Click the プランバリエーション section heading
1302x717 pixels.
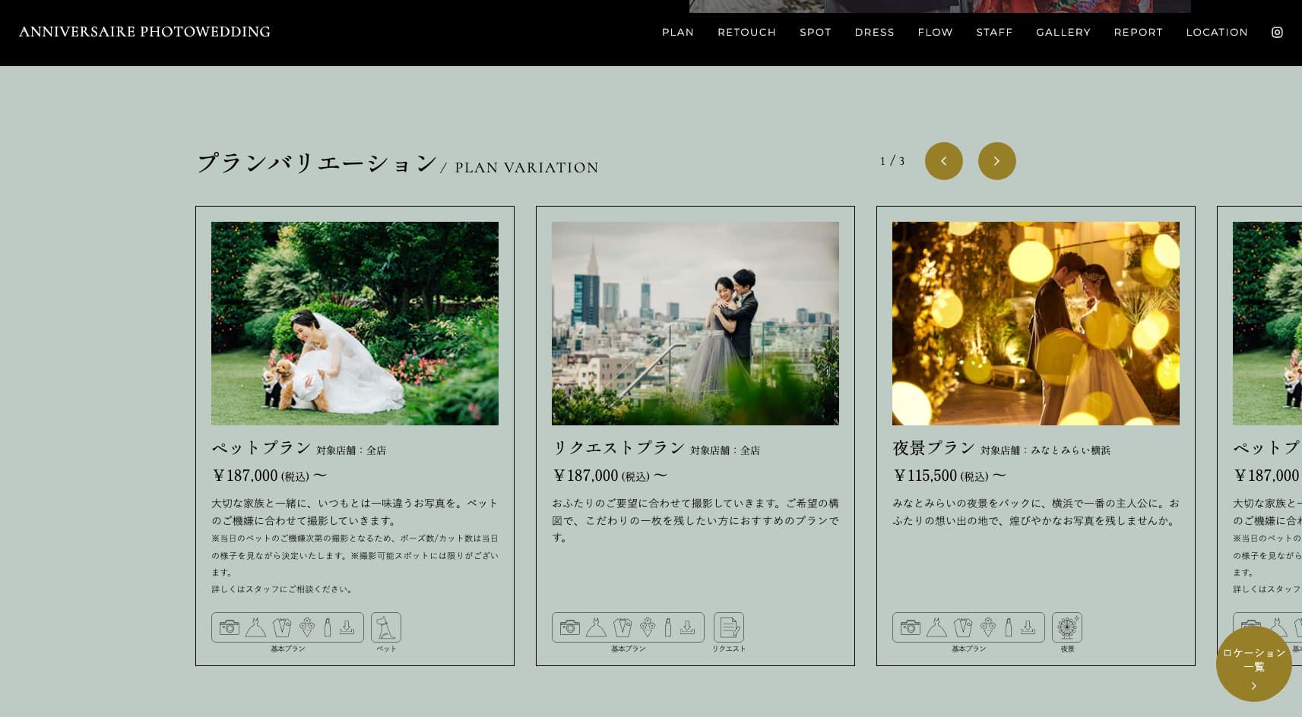click(317, 163)
